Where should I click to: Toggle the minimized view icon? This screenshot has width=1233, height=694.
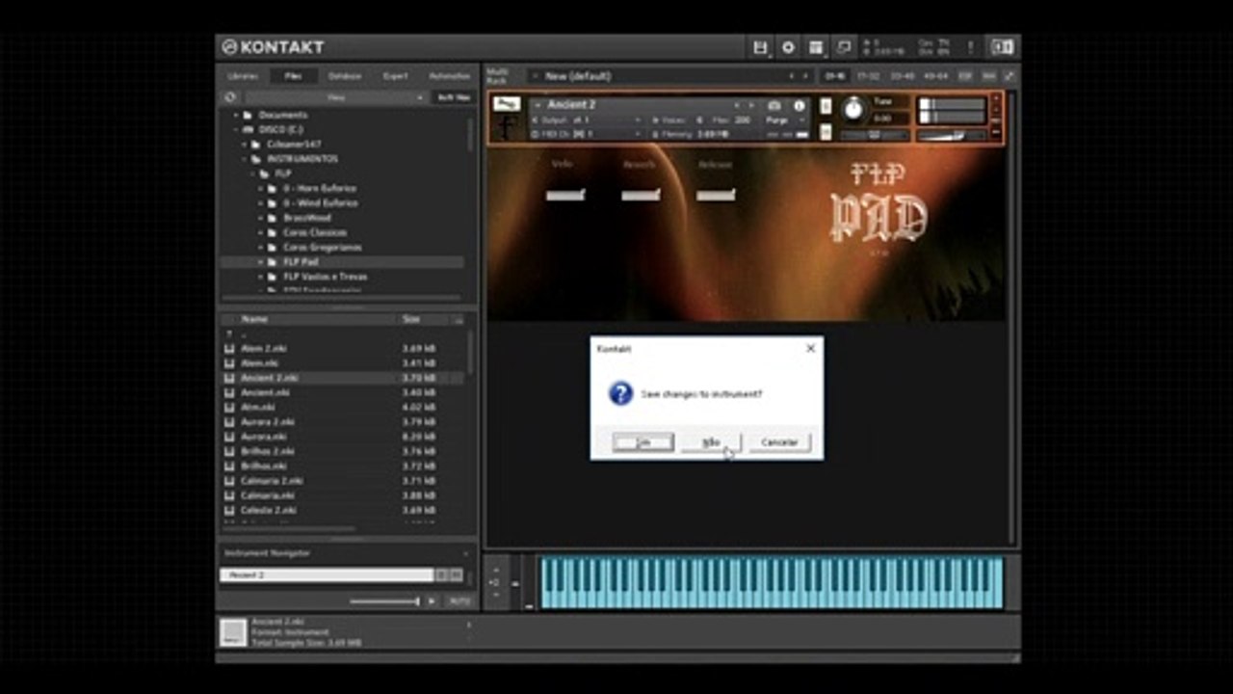844,47
